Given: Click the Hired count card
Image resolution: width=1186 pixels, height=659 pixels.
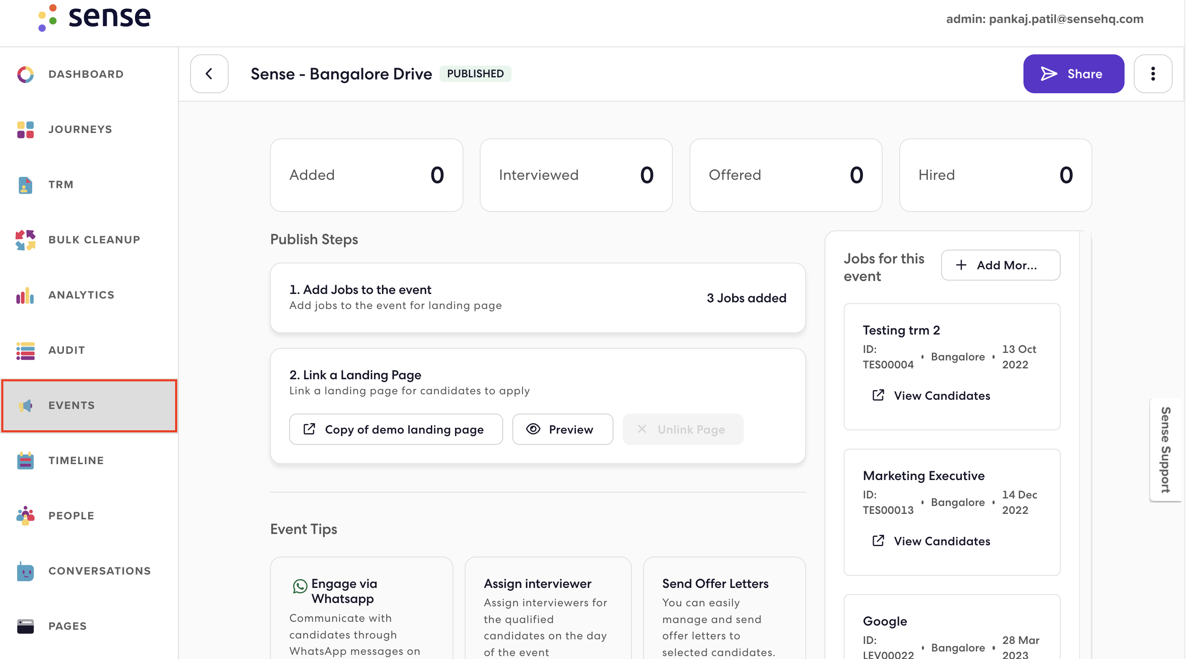Looking at the screenshot, I should (995, 175).
